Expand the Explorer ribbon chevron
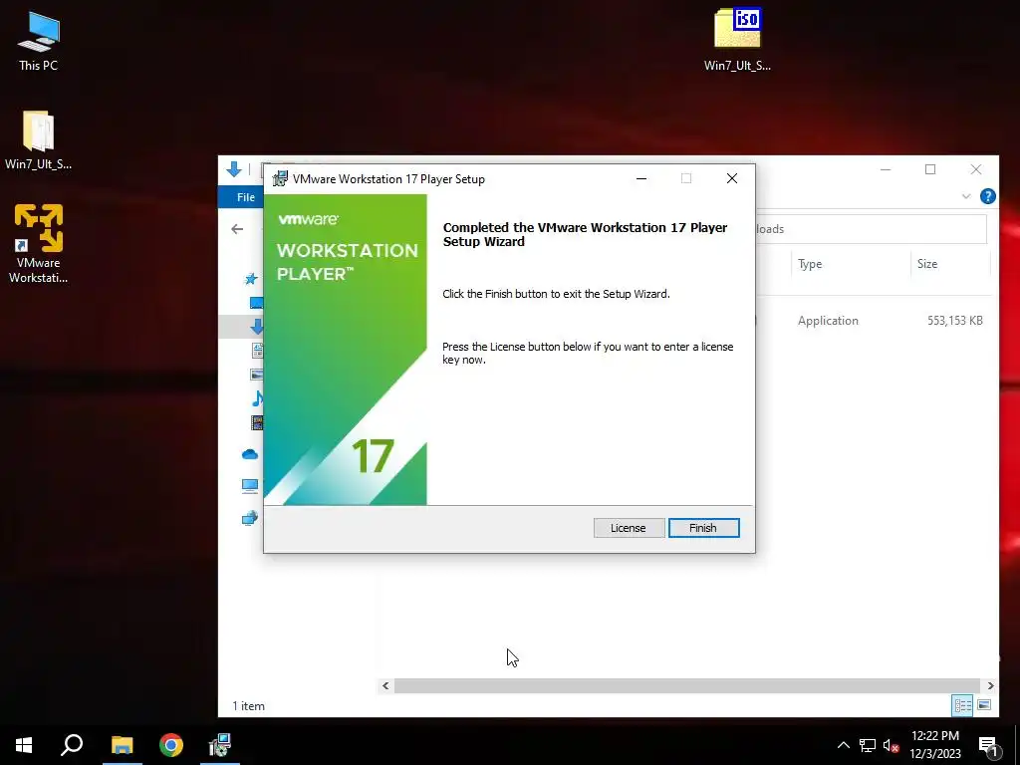The width and height of the screenshot is (1020, 765). click(x=966, y=196)
